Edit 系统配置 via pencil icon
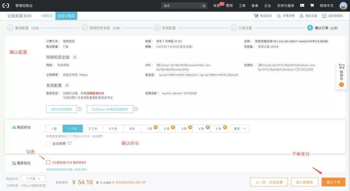 (67, 85)
